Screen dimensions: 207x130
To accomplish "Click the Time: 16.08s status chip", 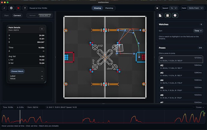I will (x=8, y=107).
